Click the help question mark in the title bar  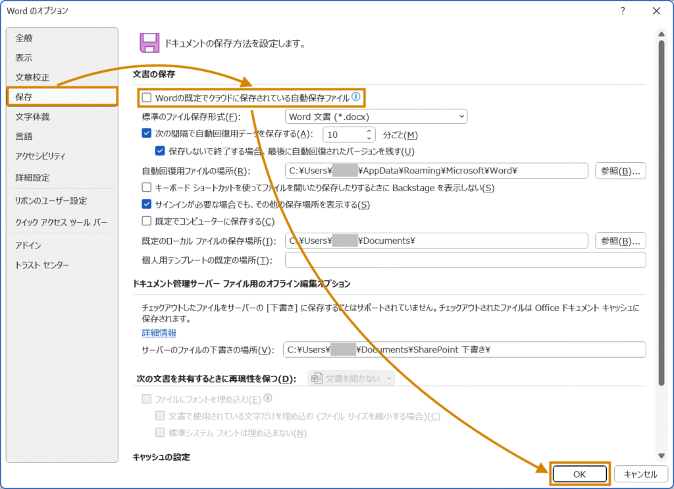623,11
